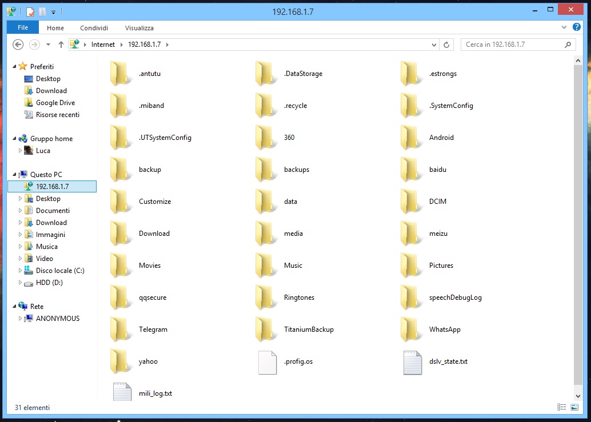Image resolution: width=591 pixels, height=422 pixels.
Task: Navigate up one folder level arrow
Action: tap(61, 45)
